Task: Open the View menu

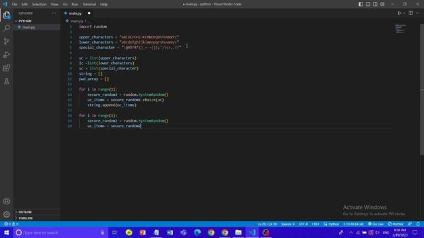Action: click(54, 5)
